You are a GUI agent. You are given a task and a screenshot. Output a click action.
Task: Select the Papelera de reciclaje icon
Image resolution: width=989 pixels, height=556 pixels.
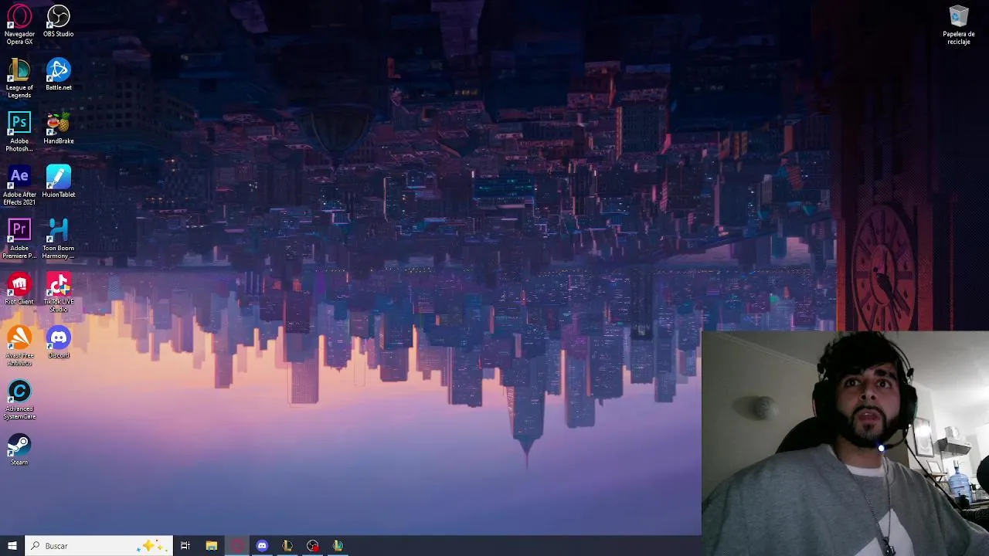click(x=959, y=25)
